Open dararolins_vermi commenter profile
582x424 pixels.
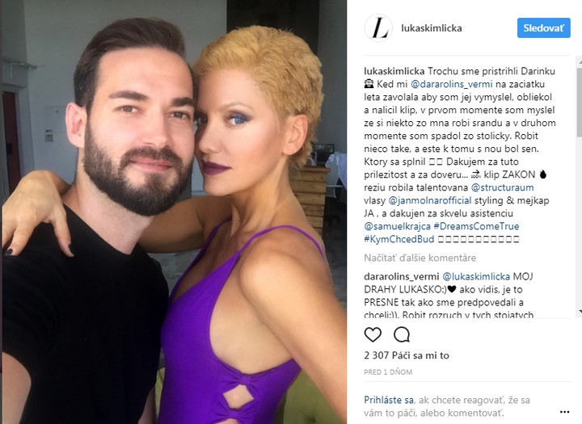tap(402, 276)
